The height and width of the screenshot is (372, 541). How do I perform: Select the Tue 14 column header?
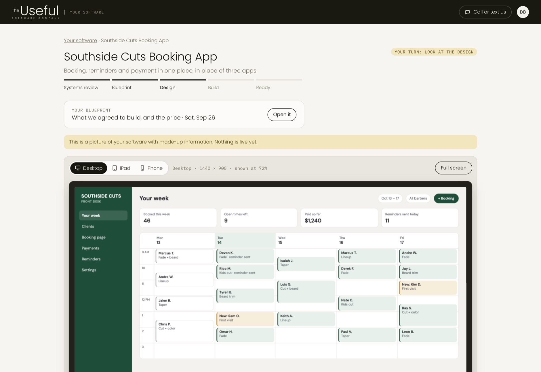245,240
